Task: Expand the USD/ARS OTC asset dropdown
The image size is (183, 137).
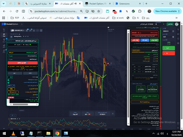Action: 18,30
